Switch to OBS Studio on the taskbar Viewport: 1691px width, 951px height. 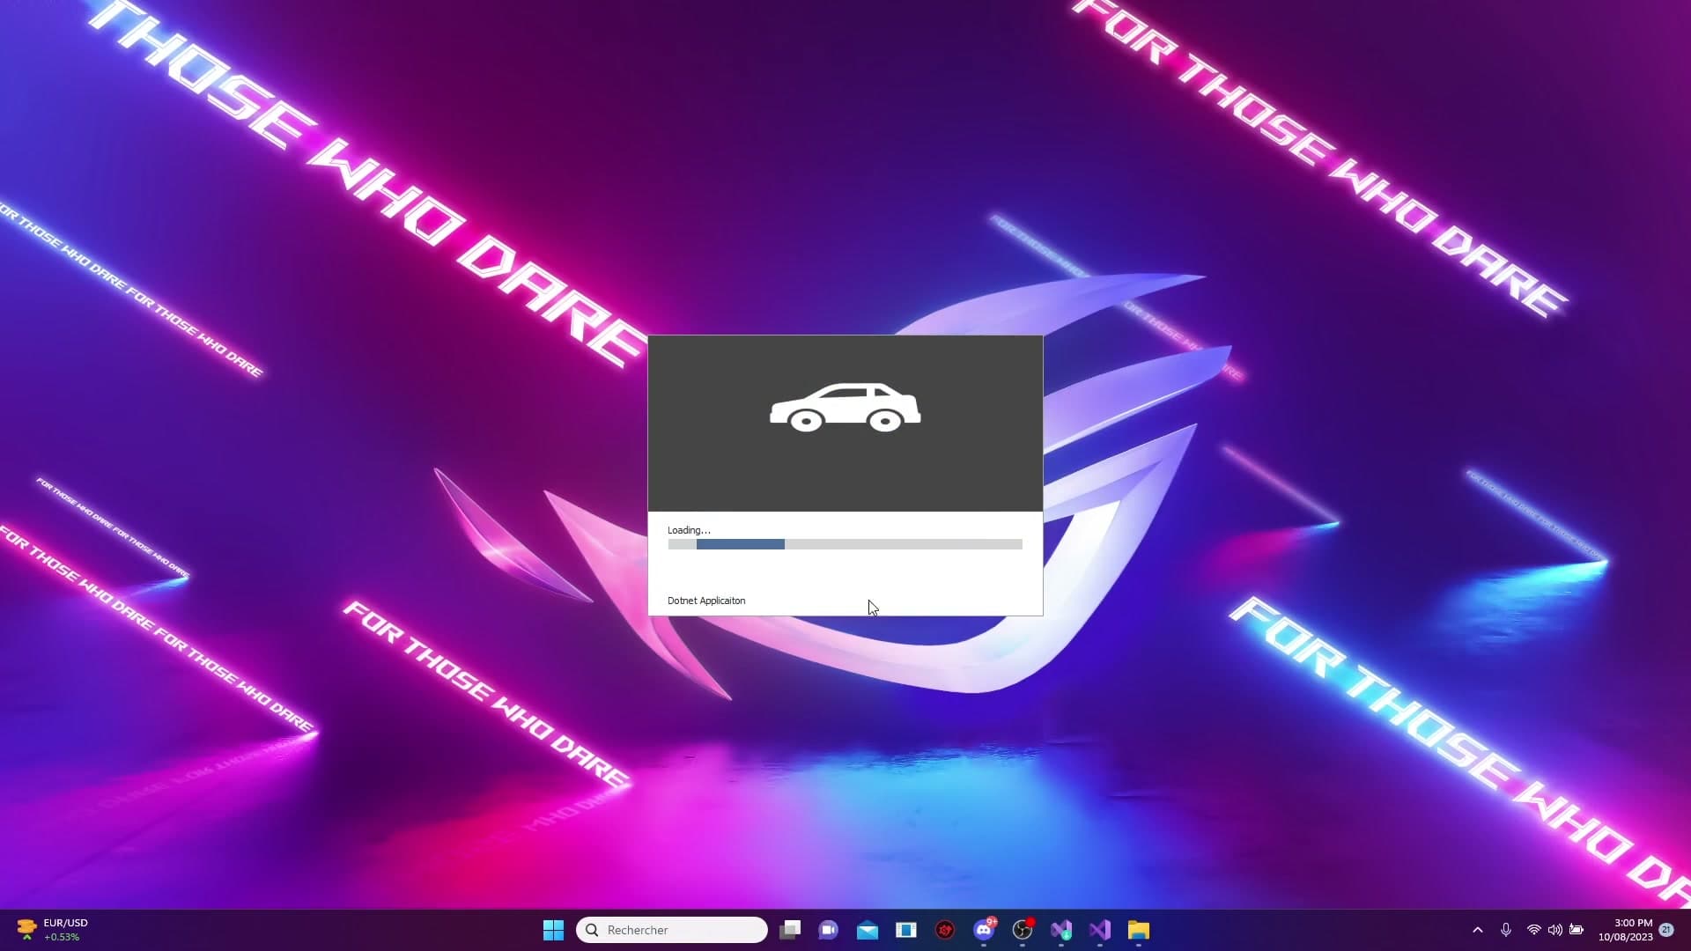click(x=1023, y=930)
